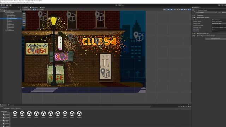The image size is (226, 127).
Task: Select the gizmo icon over the CLUB54 neon sign
Action: click(x=100, y=42)
